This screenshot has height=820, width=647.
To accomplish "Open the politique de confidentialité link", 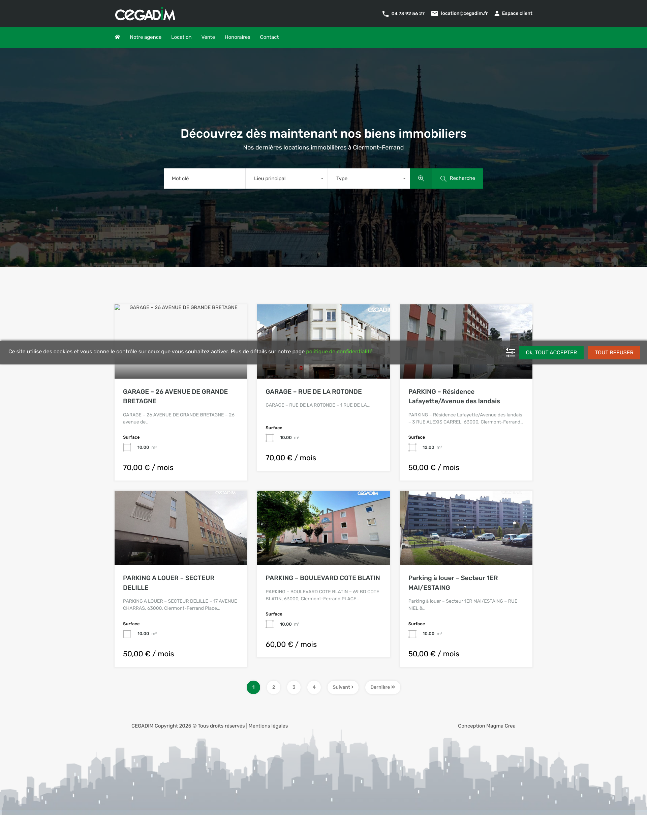I will pos(339,352).
